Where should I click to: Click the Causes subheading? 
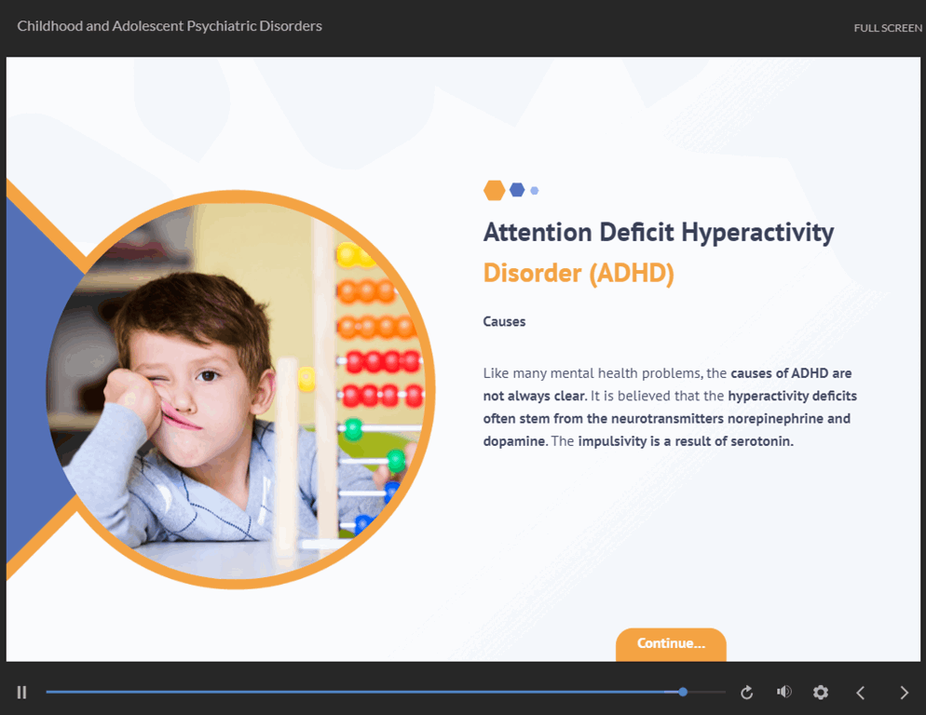[x=504, y=322]
